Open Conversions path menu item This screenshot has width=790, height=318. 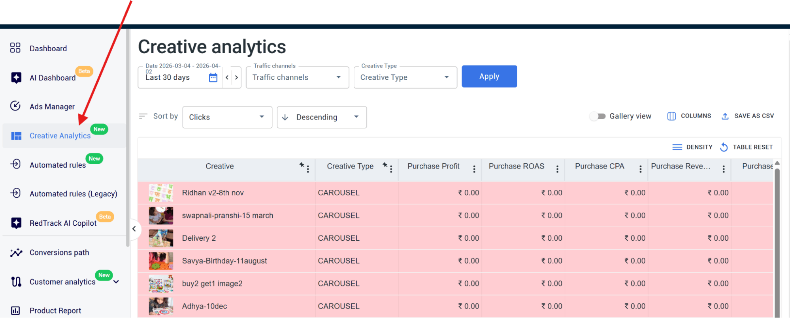point(59,253)
